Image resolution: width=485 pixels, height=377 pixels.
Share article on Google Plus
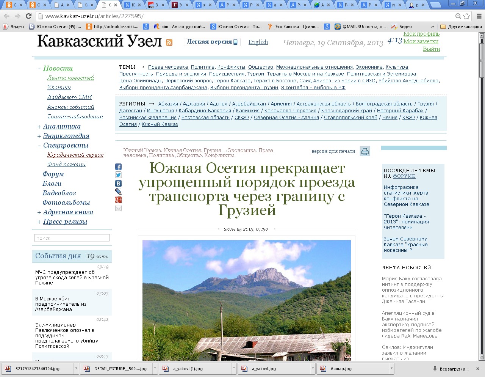pyautogui.click(x=118, y=200)
